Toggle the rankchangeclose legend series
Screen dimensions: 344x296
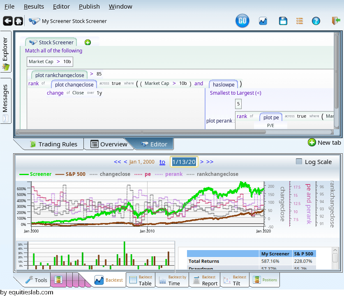point(212,174)
